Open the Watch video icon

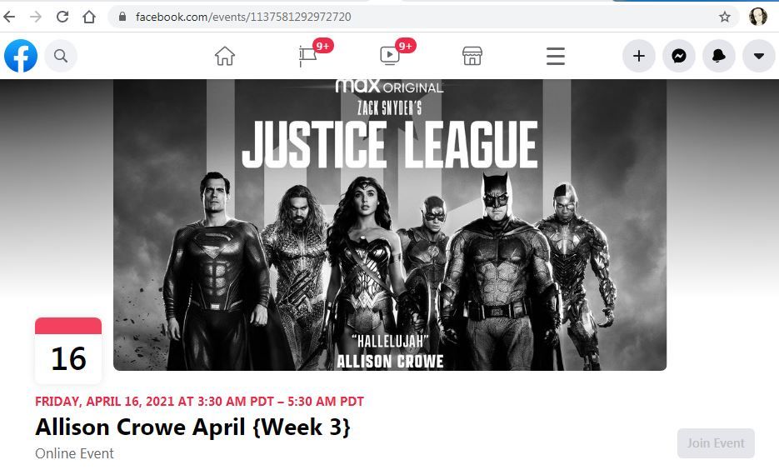(390, 56)
